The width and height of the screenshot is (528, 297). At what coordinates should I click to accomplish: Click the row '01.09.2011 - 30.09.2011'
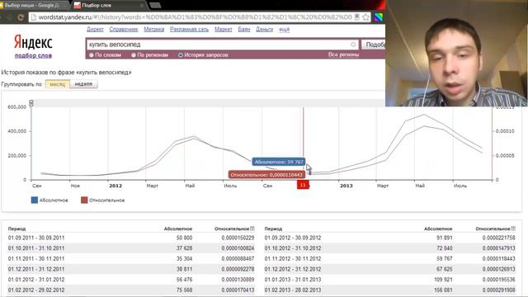tap(131, 238)
